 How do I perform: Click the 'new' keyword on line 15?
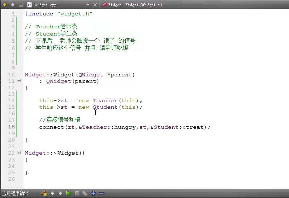[84, 107]
